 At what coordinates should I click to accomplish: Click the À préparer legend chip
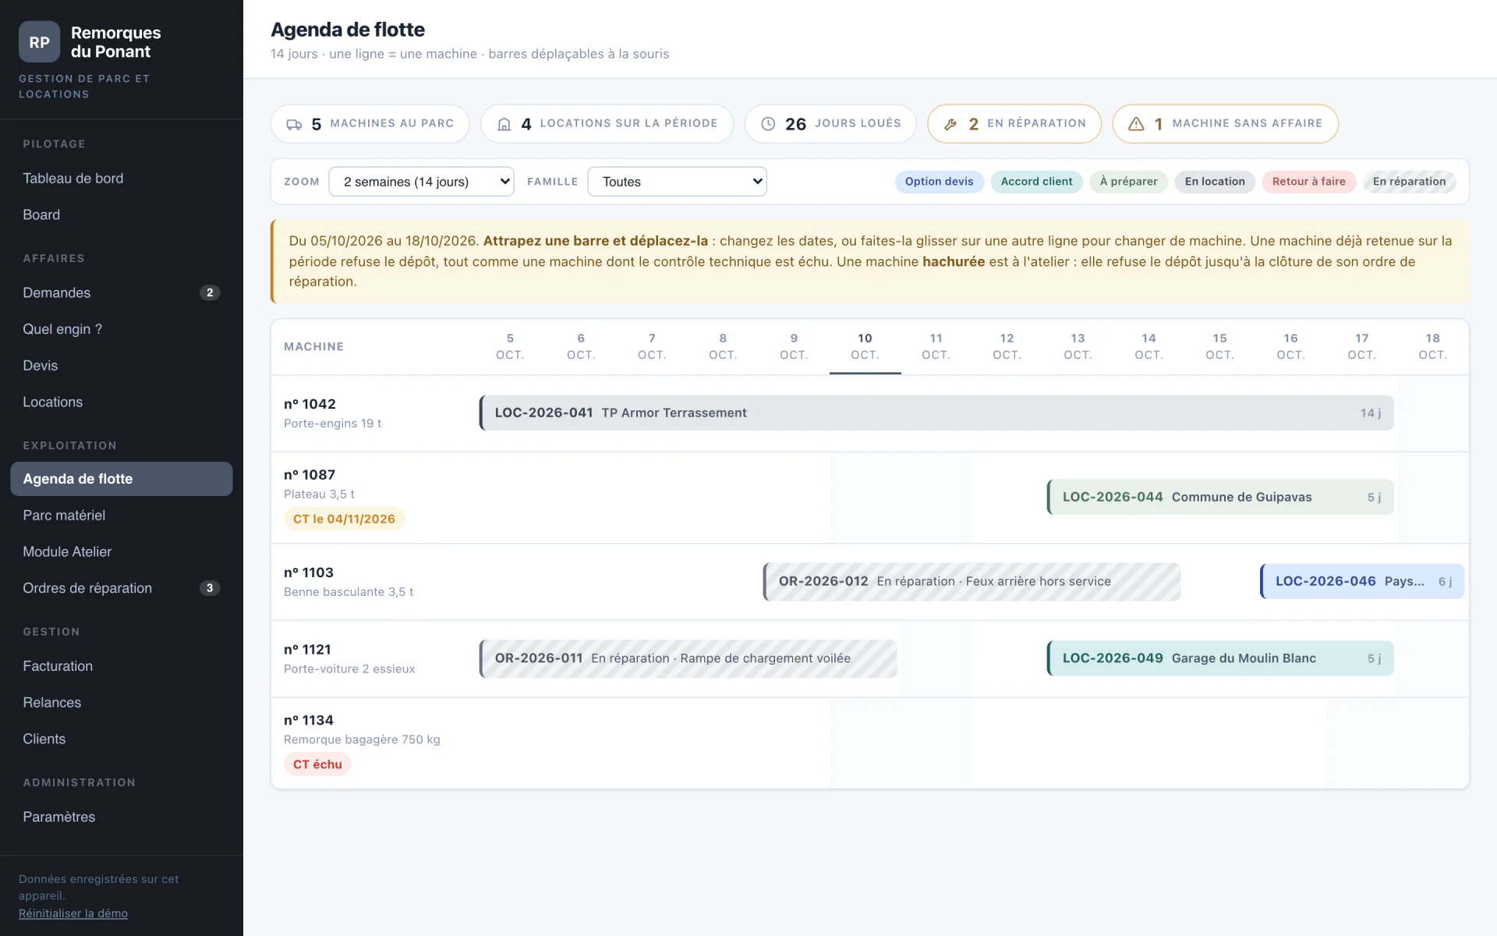click(1128, 182)
